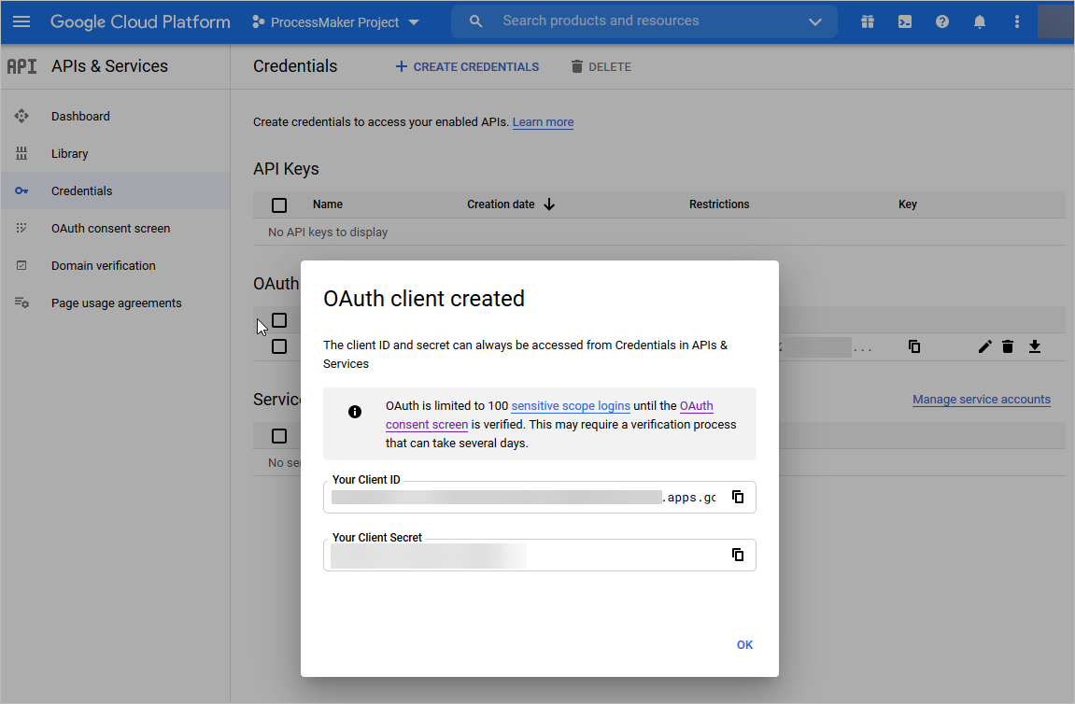This screenshot has width=1075, height=704.
Task: Download the OAuth client JSON
Action: point(1034,346)
